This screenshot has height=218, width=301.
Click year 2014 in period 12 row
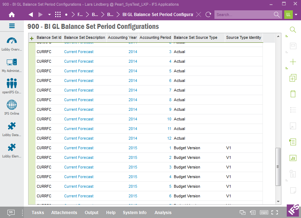pos(133,138)
